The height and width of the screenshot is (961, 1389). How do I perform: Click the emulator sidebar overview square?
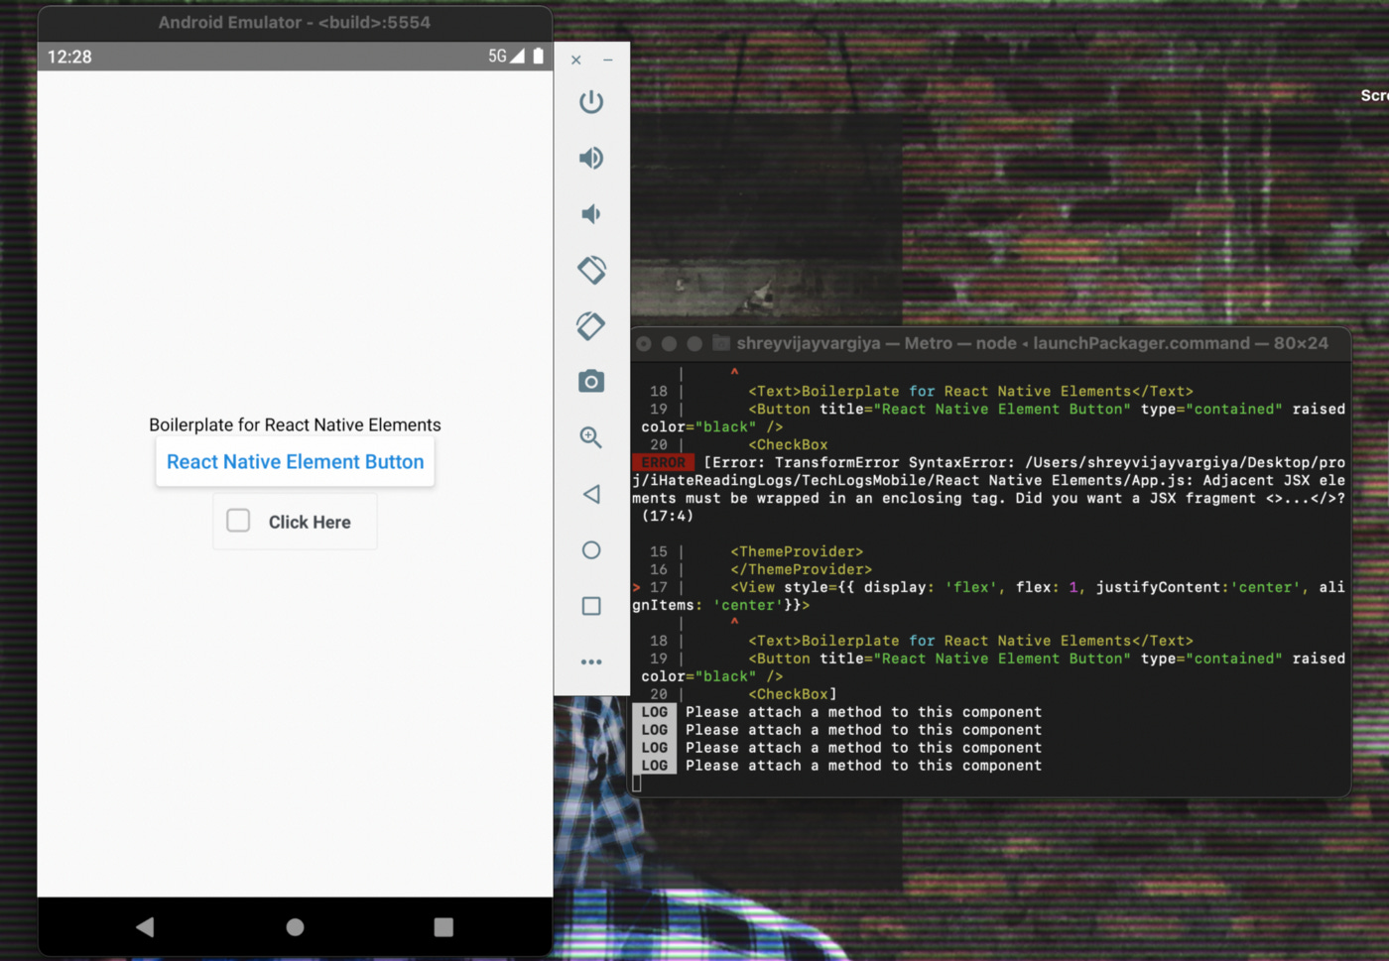click(x=591, y=606)
